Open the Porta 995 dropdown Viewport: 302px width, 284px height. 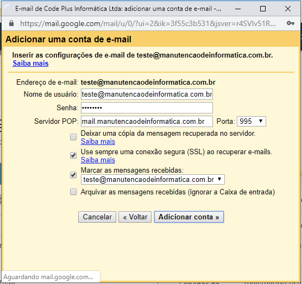251,121
